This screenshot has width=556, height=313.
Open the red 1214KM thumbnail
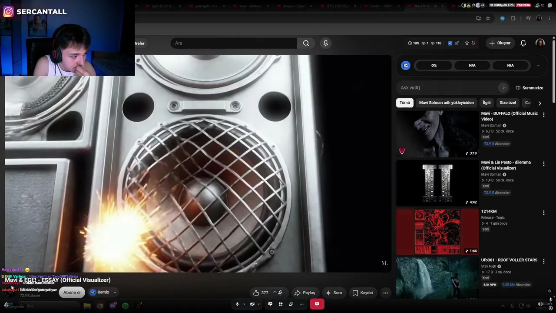[437, 231]
